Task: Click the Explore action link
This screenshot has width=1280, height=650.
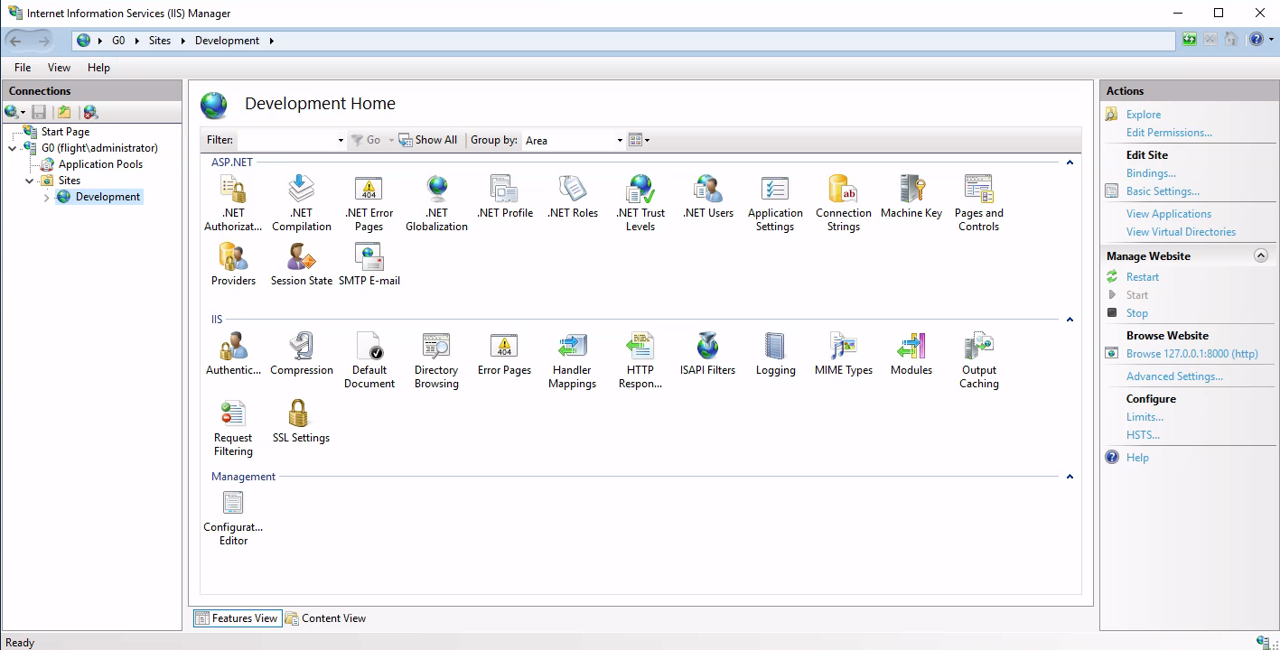Action: coord(1144,115)
